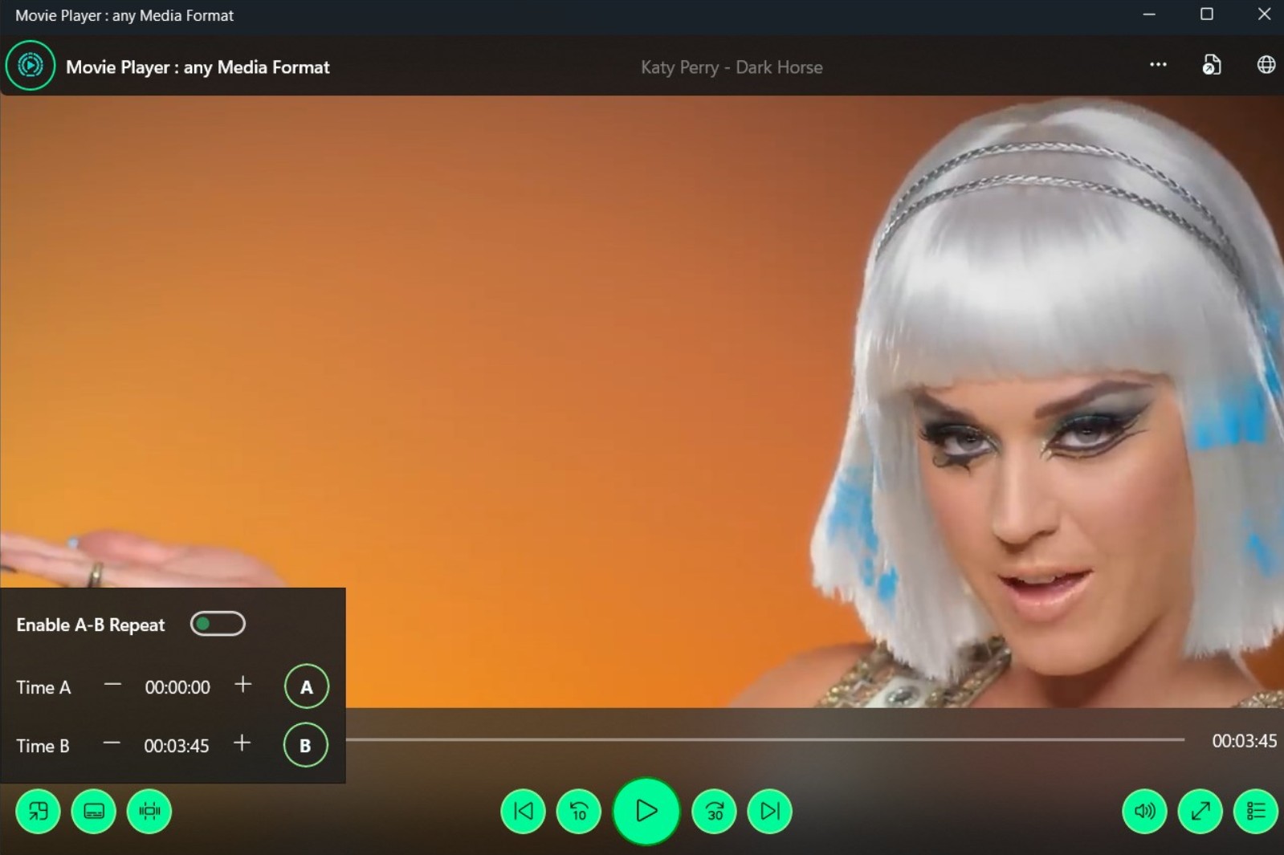The width and height of the screenshot is (1284, 855).
Task: Click the globe network stream icon
Action: (1266, 65)
